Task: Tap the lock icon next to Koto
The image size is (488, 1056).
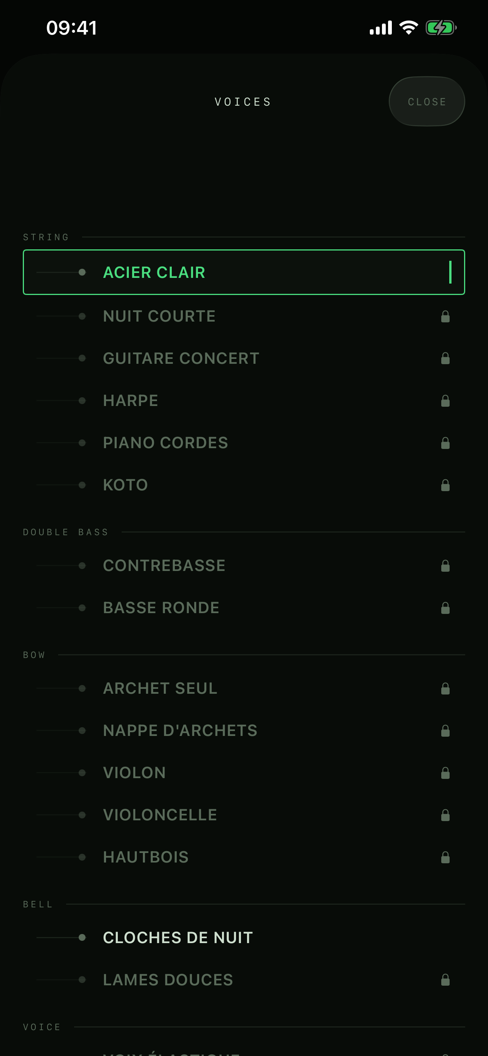Action: pyautogui.click(x=445, y=485)
